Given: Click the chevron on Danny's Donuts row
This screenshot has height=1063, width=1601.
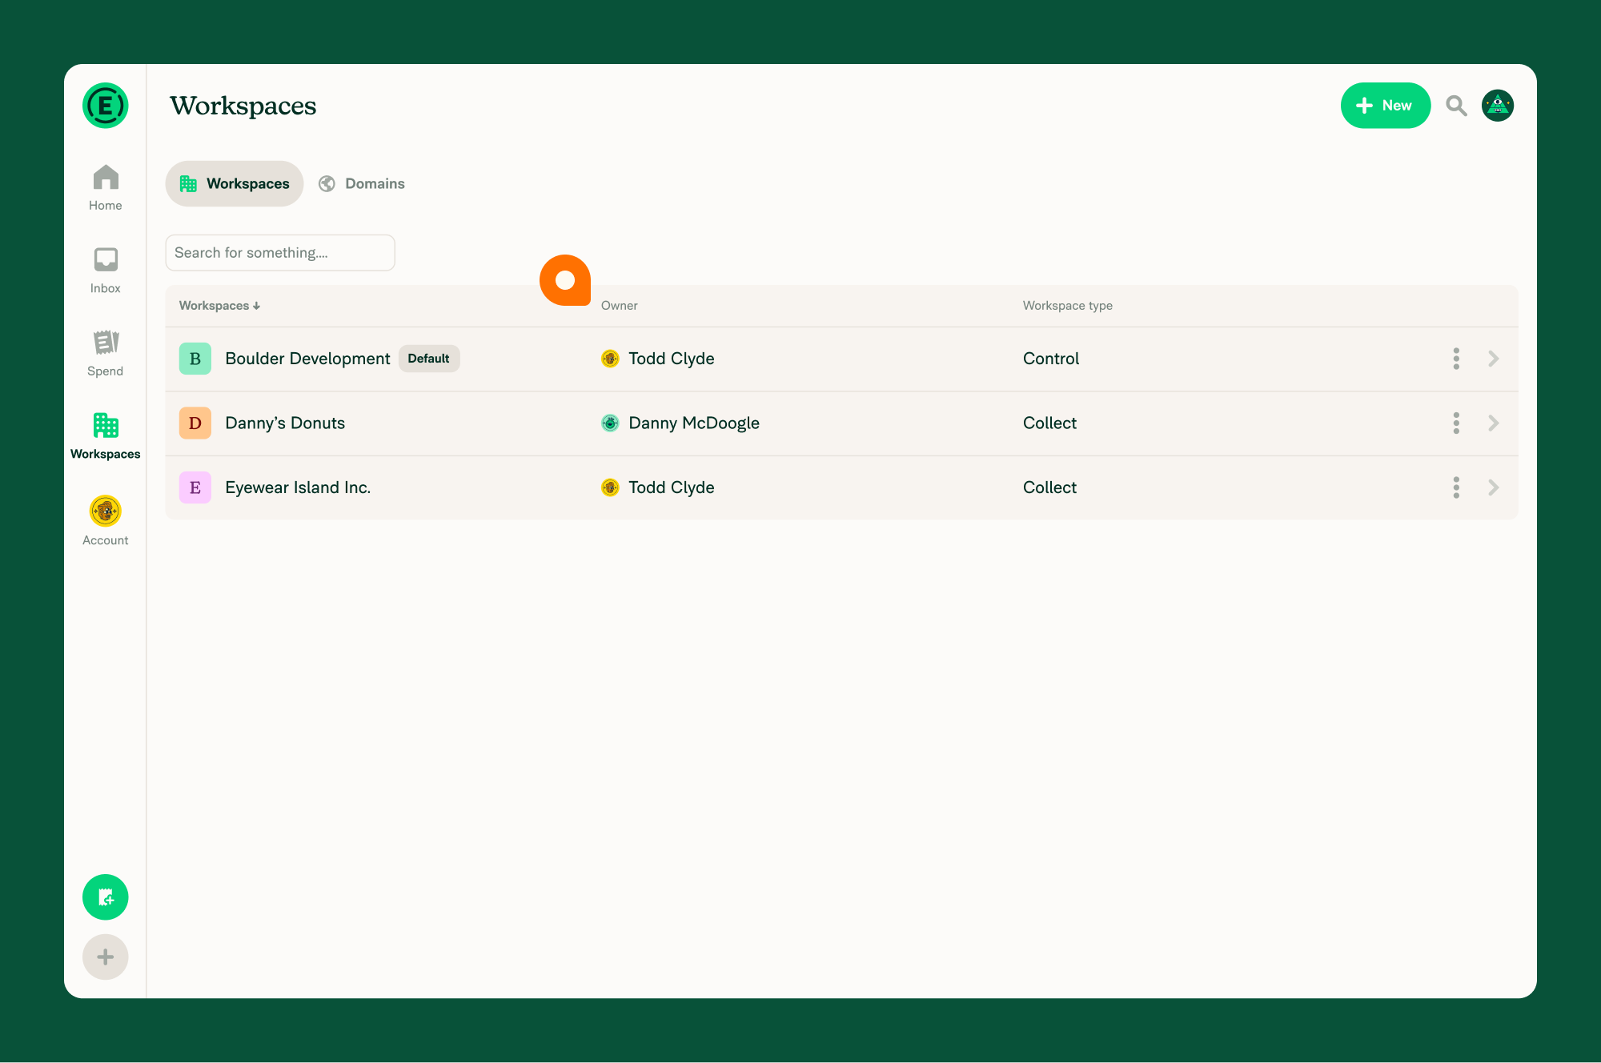Looking at the screenshot, I should pos(1494,423).
